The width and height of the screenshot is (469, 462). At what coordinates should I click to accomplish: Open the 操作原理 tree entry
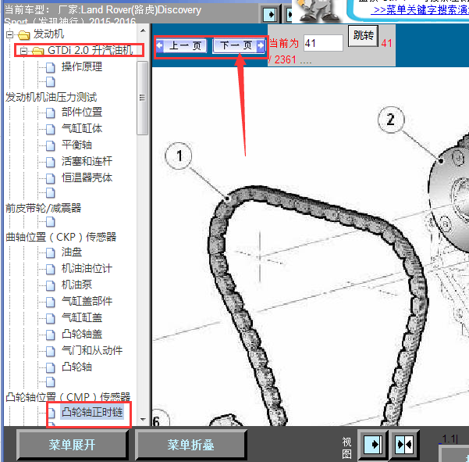[82, 66]
